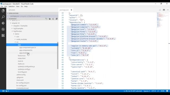Screen dimensions: 170x95
Task: Click New Folder icon in explorer header
Action: [x=50, y=19]
